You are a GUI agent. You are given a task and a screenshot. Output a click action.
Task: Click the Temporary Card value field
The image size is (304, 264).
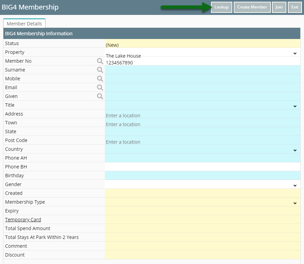click(x=203, y=220)
